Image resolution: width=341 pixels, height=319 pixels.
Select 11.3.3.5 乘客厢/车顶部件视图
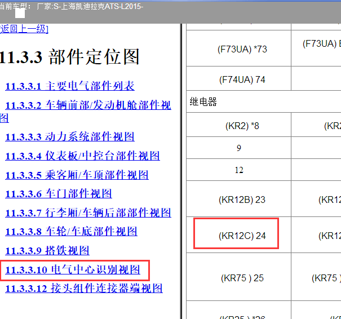click(77, 175)
